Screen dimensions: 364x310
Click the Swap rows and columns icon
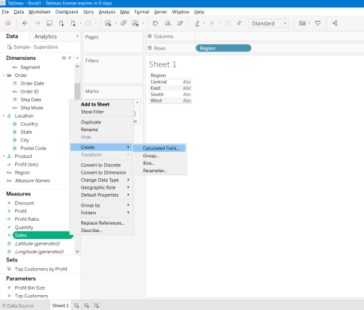pos(155,23)
